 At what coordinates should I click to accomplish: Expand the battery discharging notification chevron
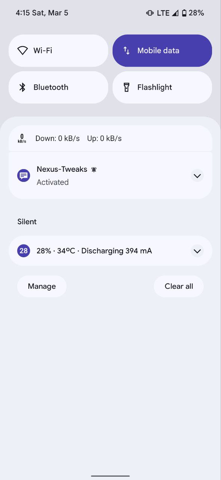[197, 251]
